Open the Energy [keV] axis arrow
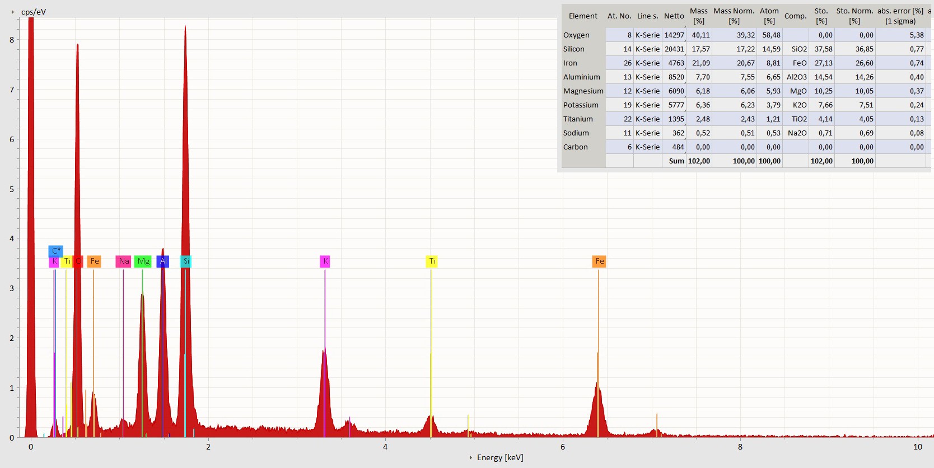Image resolution: width=934 pixels, height=468 pixels. point(470,458)
